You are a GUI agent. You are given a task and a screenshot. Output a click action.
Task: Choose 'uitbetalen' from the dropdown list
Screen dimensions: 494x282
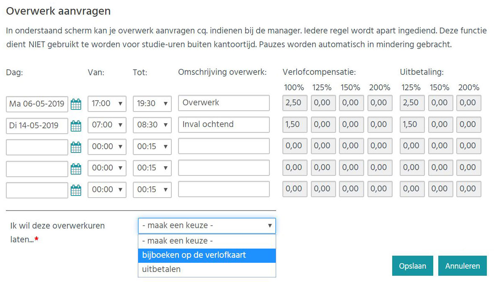pos(207,269)
